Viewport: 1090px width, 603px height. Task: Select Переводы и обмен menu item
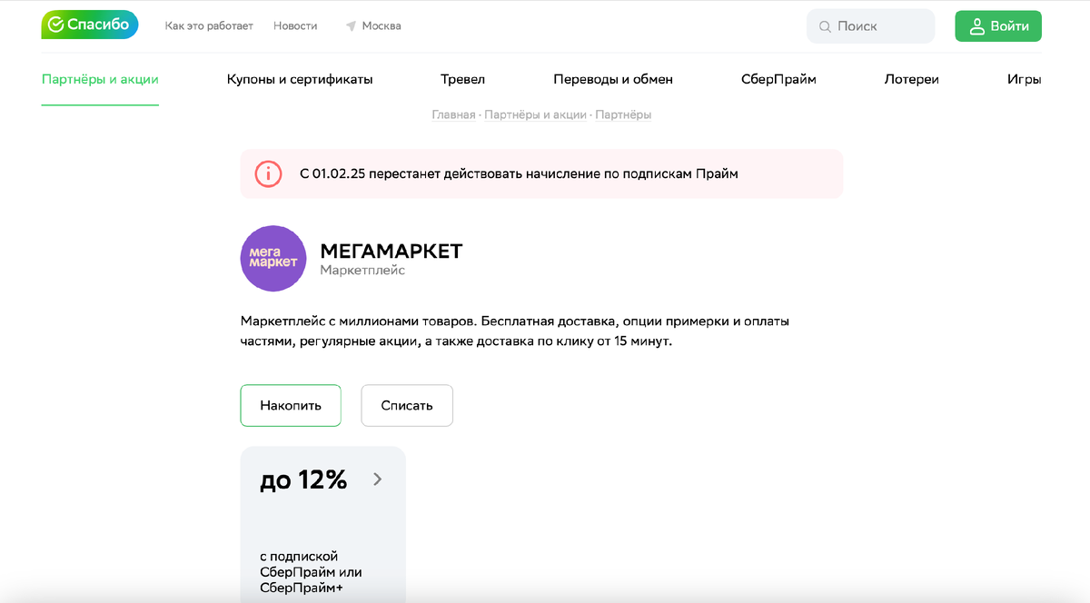[x=613, y=79]
